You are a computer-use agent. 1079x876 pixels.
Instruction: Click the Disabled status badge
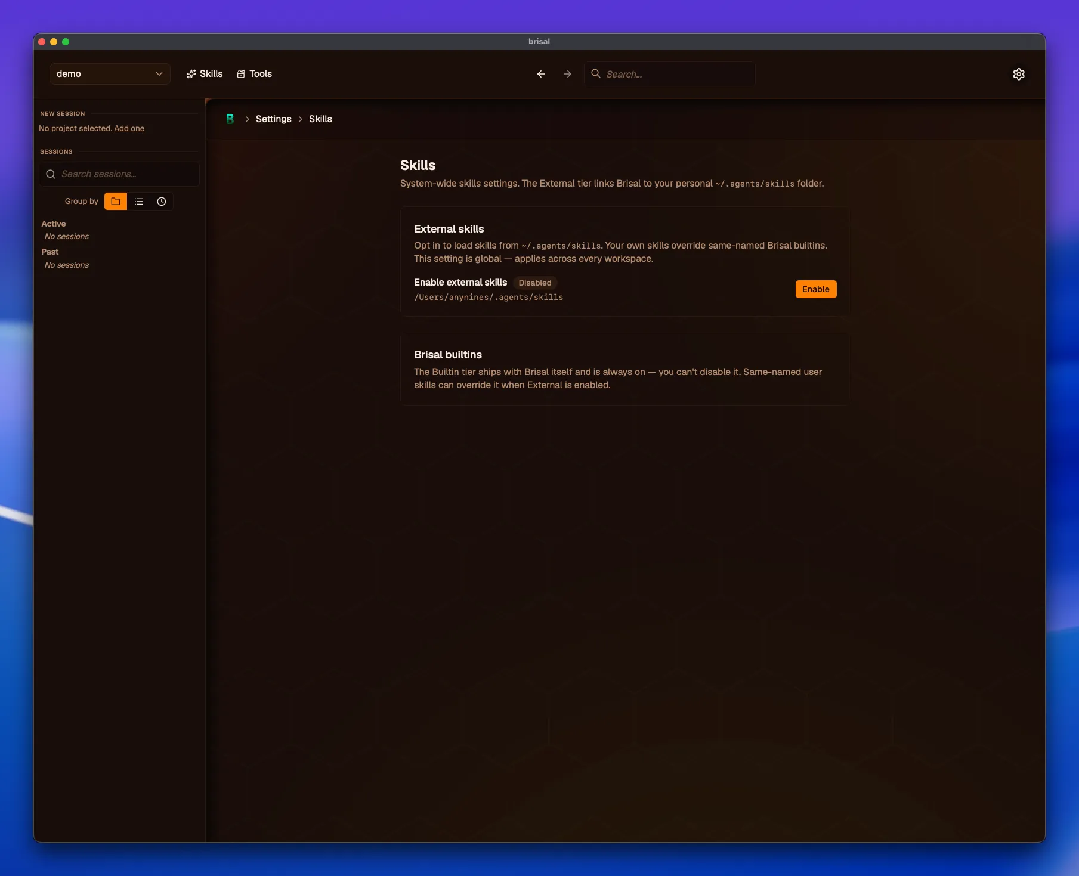click(534, 283)
